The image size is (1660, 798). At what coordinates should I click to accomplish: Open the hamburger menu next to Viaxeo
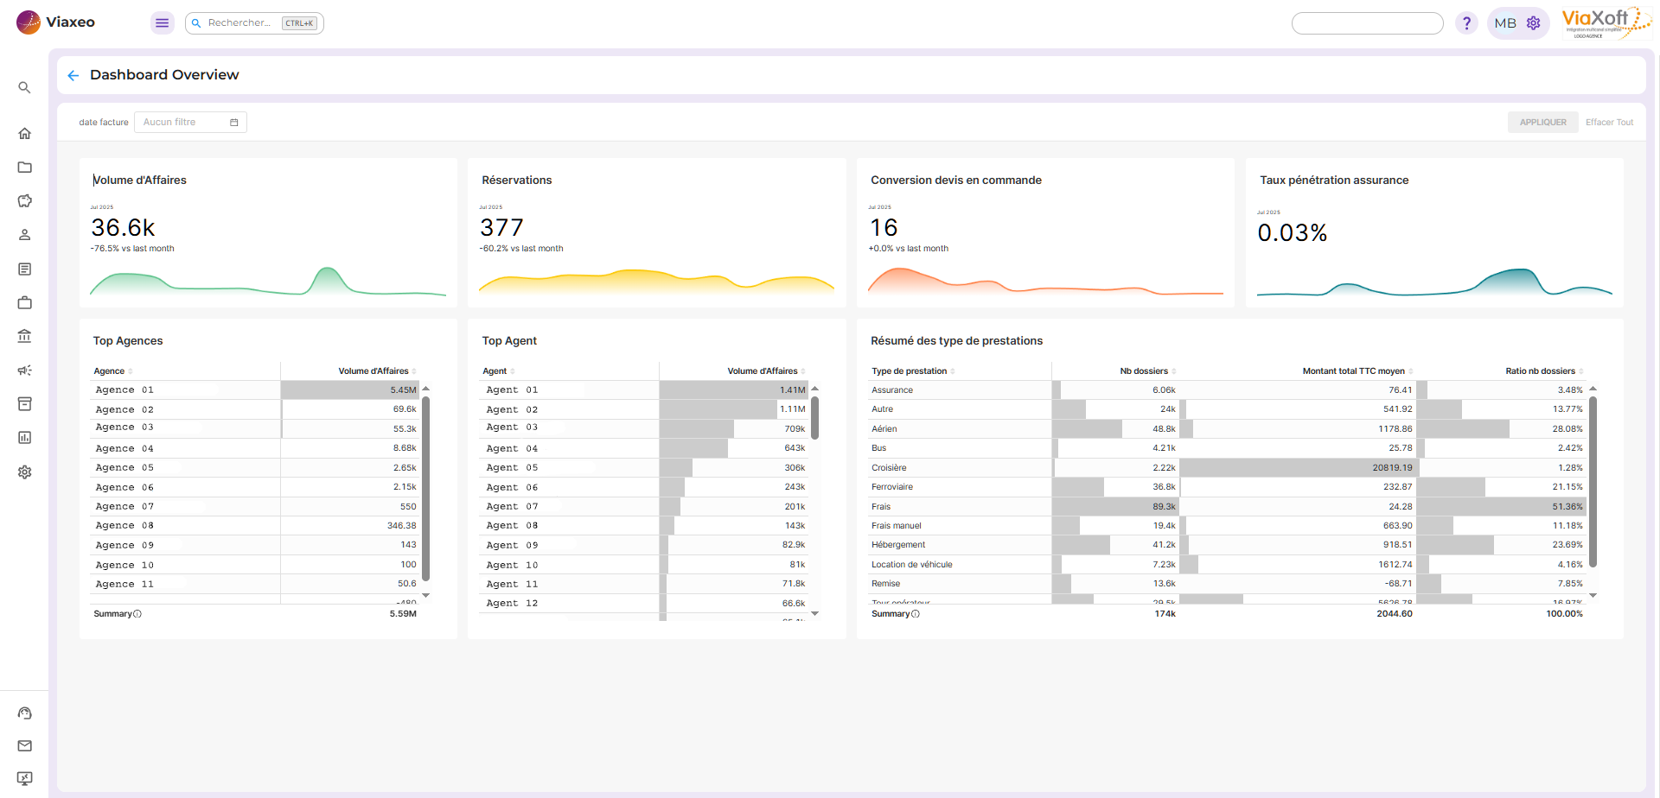[x=162, y=22]
